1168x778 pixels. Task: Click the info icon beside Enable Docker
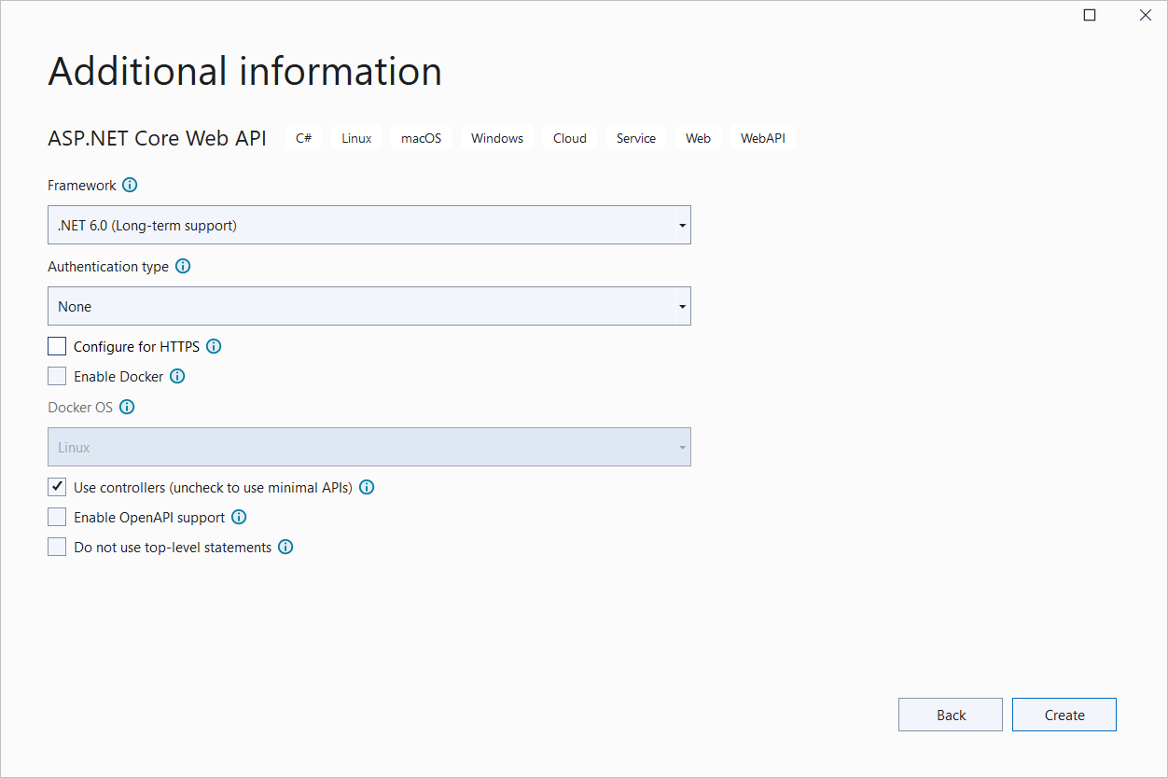click(x=177, y=376)
